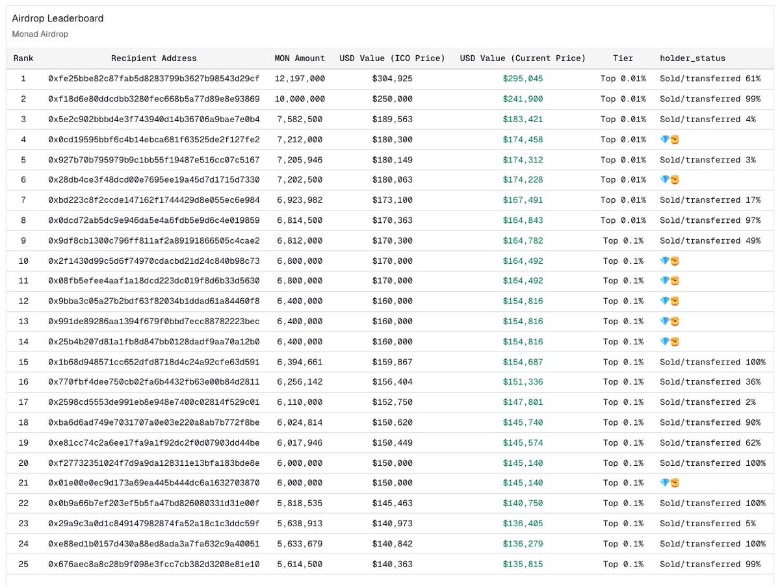Click the holder_status column header
The width and height of the screenshot is (780, 586).
[692, 58]
